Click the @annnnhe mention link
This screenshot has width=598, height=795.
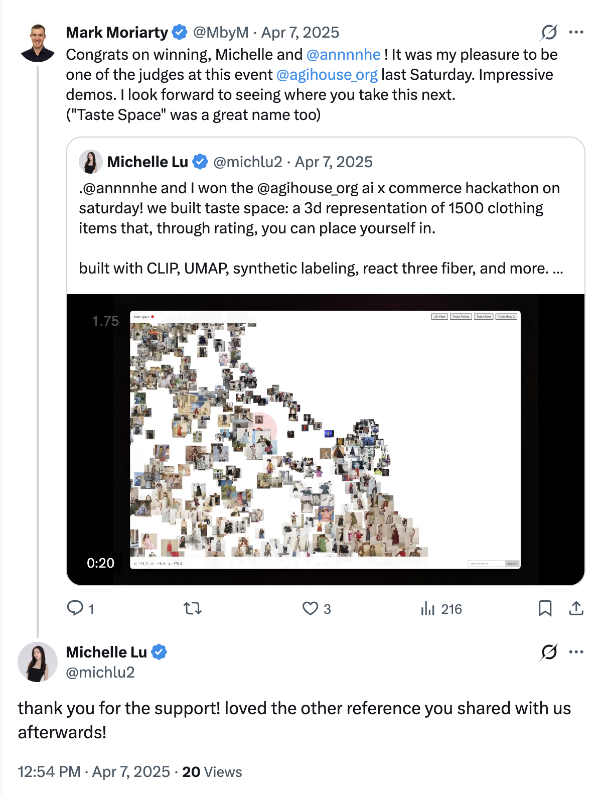[x=343, y=54]
